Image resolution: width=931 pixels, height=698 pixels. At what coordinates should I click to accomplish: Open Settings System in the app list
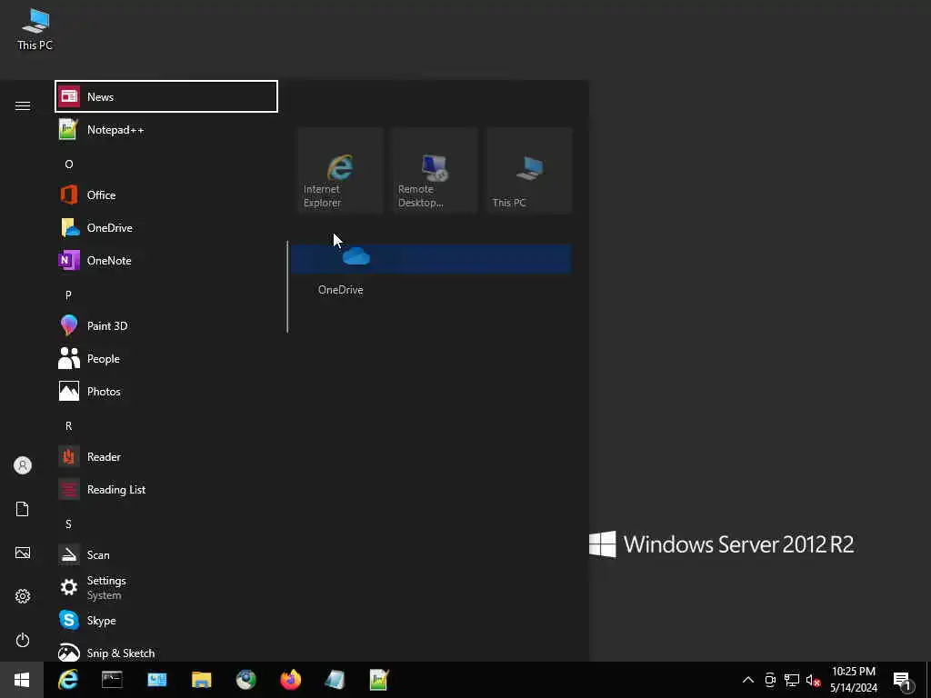[x=166, y=587]
